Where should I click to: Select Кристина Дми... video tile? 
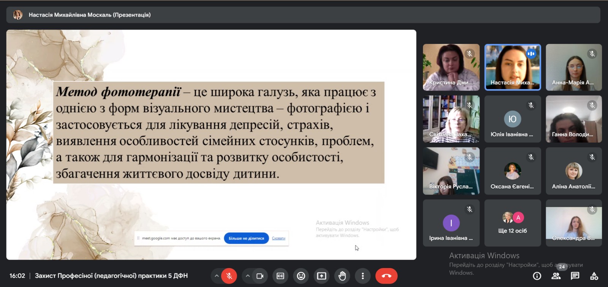click(x=451, y=67)
